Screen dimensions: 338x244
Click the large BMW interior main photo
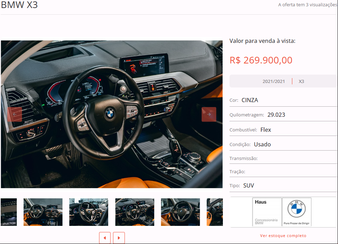112,114
